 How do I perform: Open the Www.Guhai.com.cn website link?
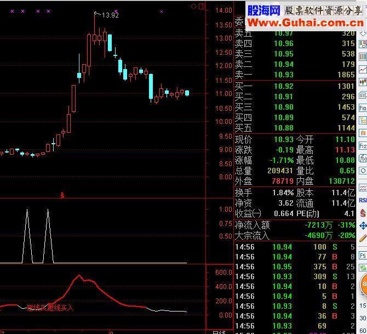point(306,22)
